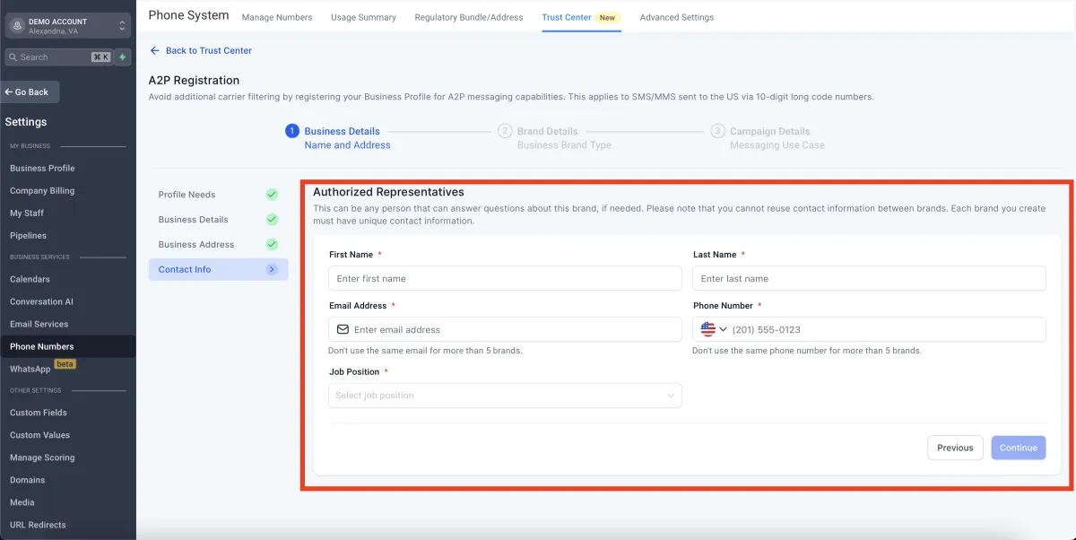Focus the Email Address field
The width and height of the screenshot is (1076, 540).
(505, 329)
